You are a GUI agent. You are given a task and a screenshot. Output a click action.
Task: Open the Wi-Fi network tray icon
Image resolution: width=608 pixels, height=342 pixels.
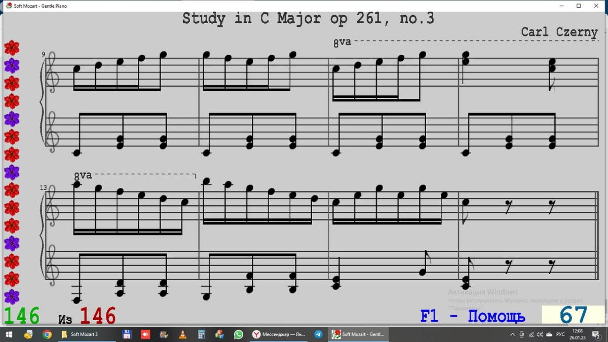tap(531, 334)
